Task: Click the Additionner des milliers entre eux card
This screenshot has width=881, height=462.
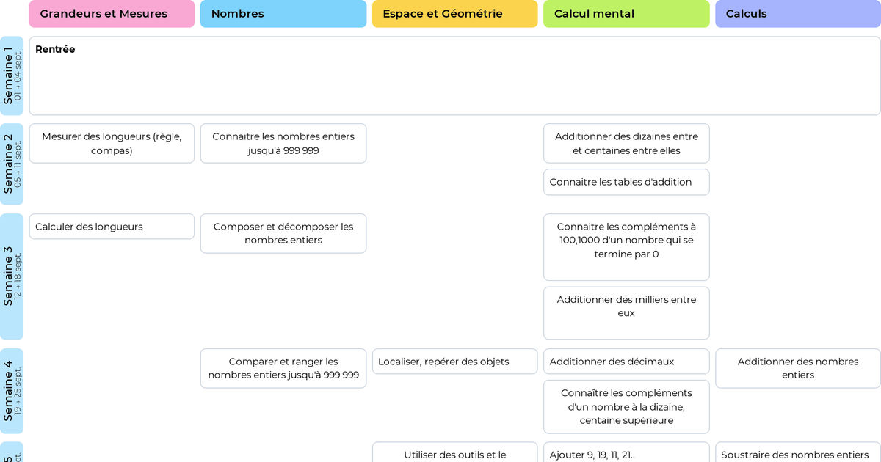Action: click(x=626, y=312)
